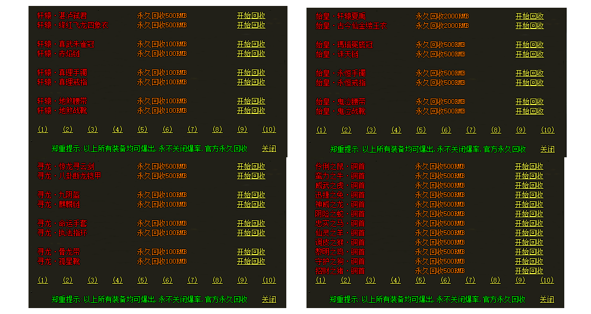This screenshot has height=314, width=591.
Task: Select page (7) in the 寻龙 panel
Action: (x=192, y=280)
